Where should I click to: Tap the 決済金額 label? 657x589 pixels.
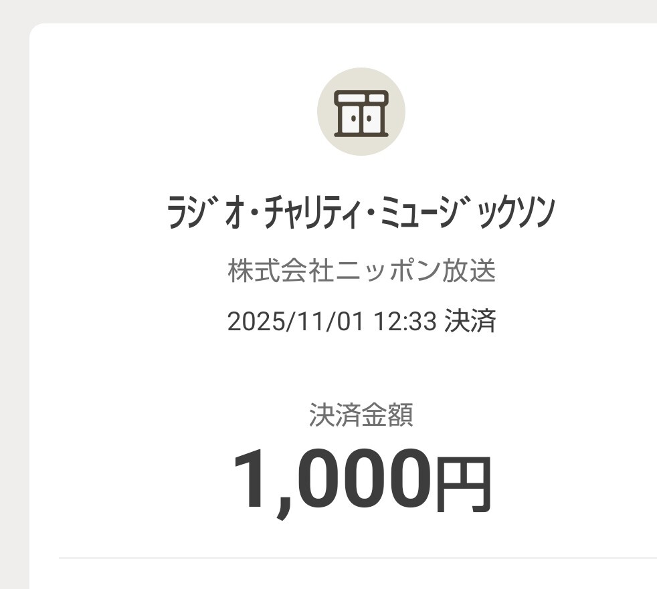361,415
